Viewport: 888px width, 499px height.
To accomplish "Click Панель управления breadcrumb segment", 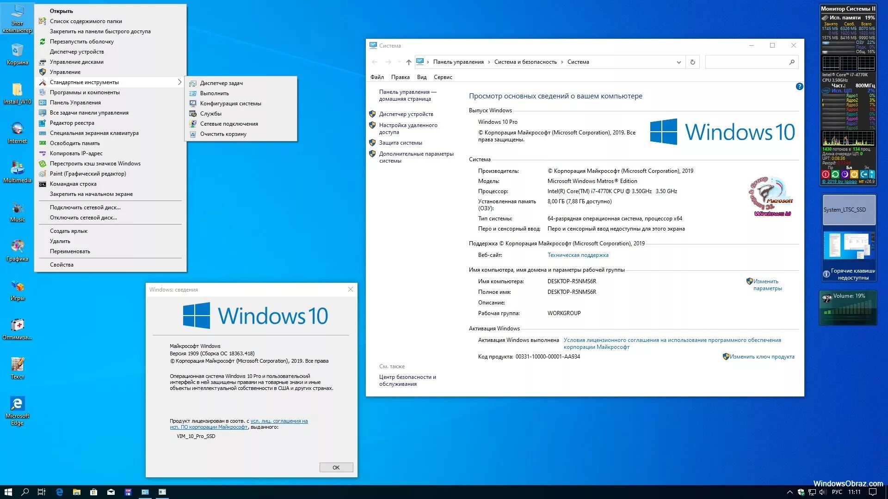I will coord(458,62).
